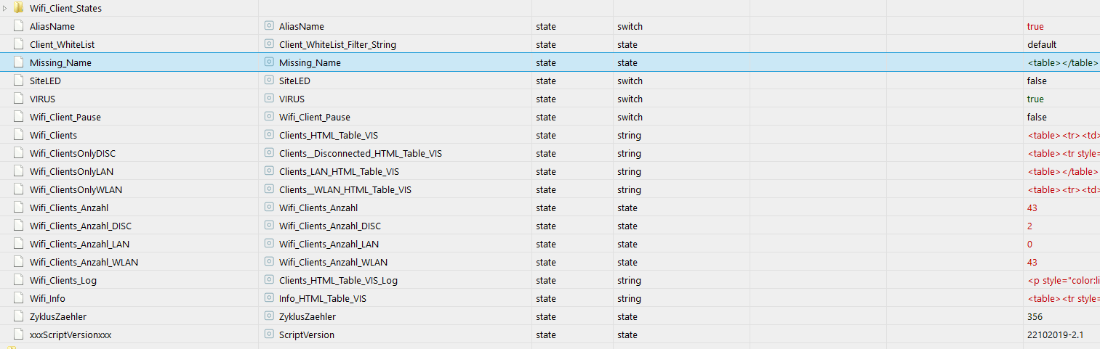Click the state icon beside Info_HTML_Table_VIS
The height and width of the screenshot is (349, 1100).
[x=269, y=298]
